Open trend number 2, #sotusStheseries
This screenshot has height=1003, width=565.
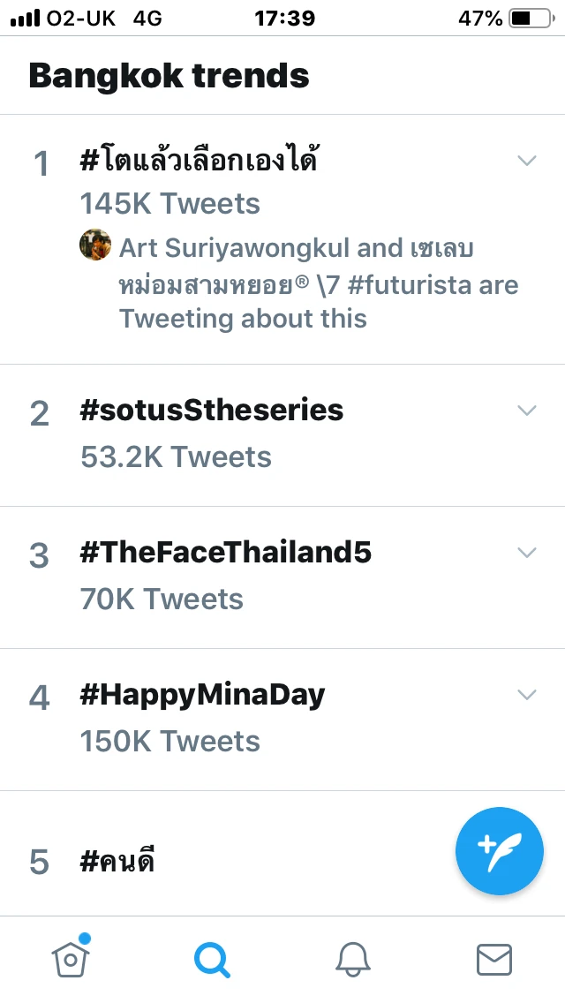pyautogui.click(x=212, y=410)
